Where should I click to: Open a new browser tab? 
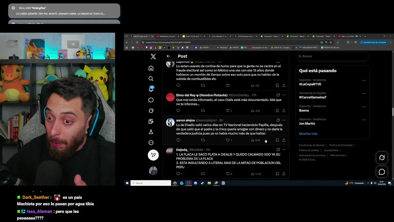click(365, 36)
